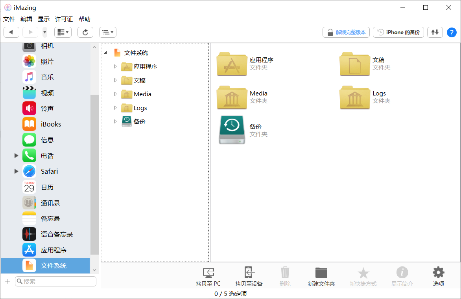Click New Shortcut (新快捷方式) star
Viewport: 461px width, 299px height.
[363, 276]
